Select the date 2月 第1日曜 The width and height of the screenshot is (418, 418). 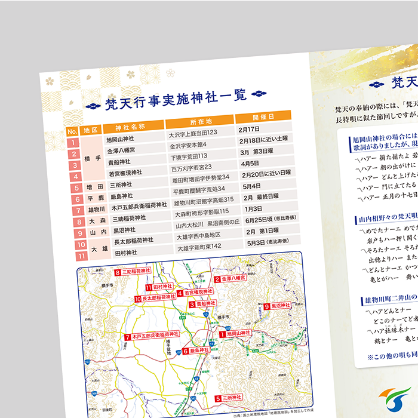coord(263,231)
